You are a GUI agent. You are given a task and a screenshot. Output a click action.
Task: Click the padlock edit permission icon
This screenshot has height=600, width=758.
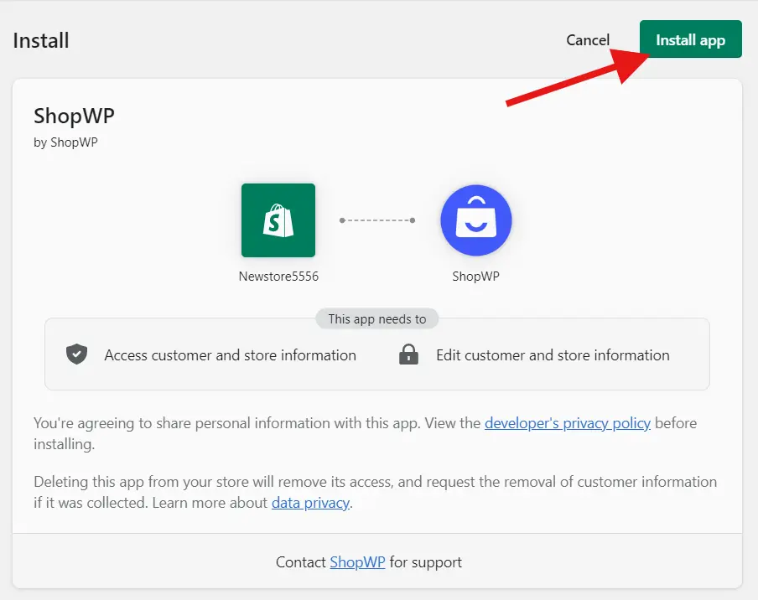pos(408,354)
